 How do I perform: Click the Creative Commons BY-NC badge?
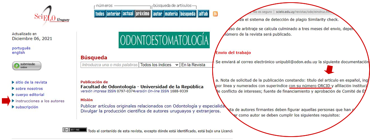75,130
